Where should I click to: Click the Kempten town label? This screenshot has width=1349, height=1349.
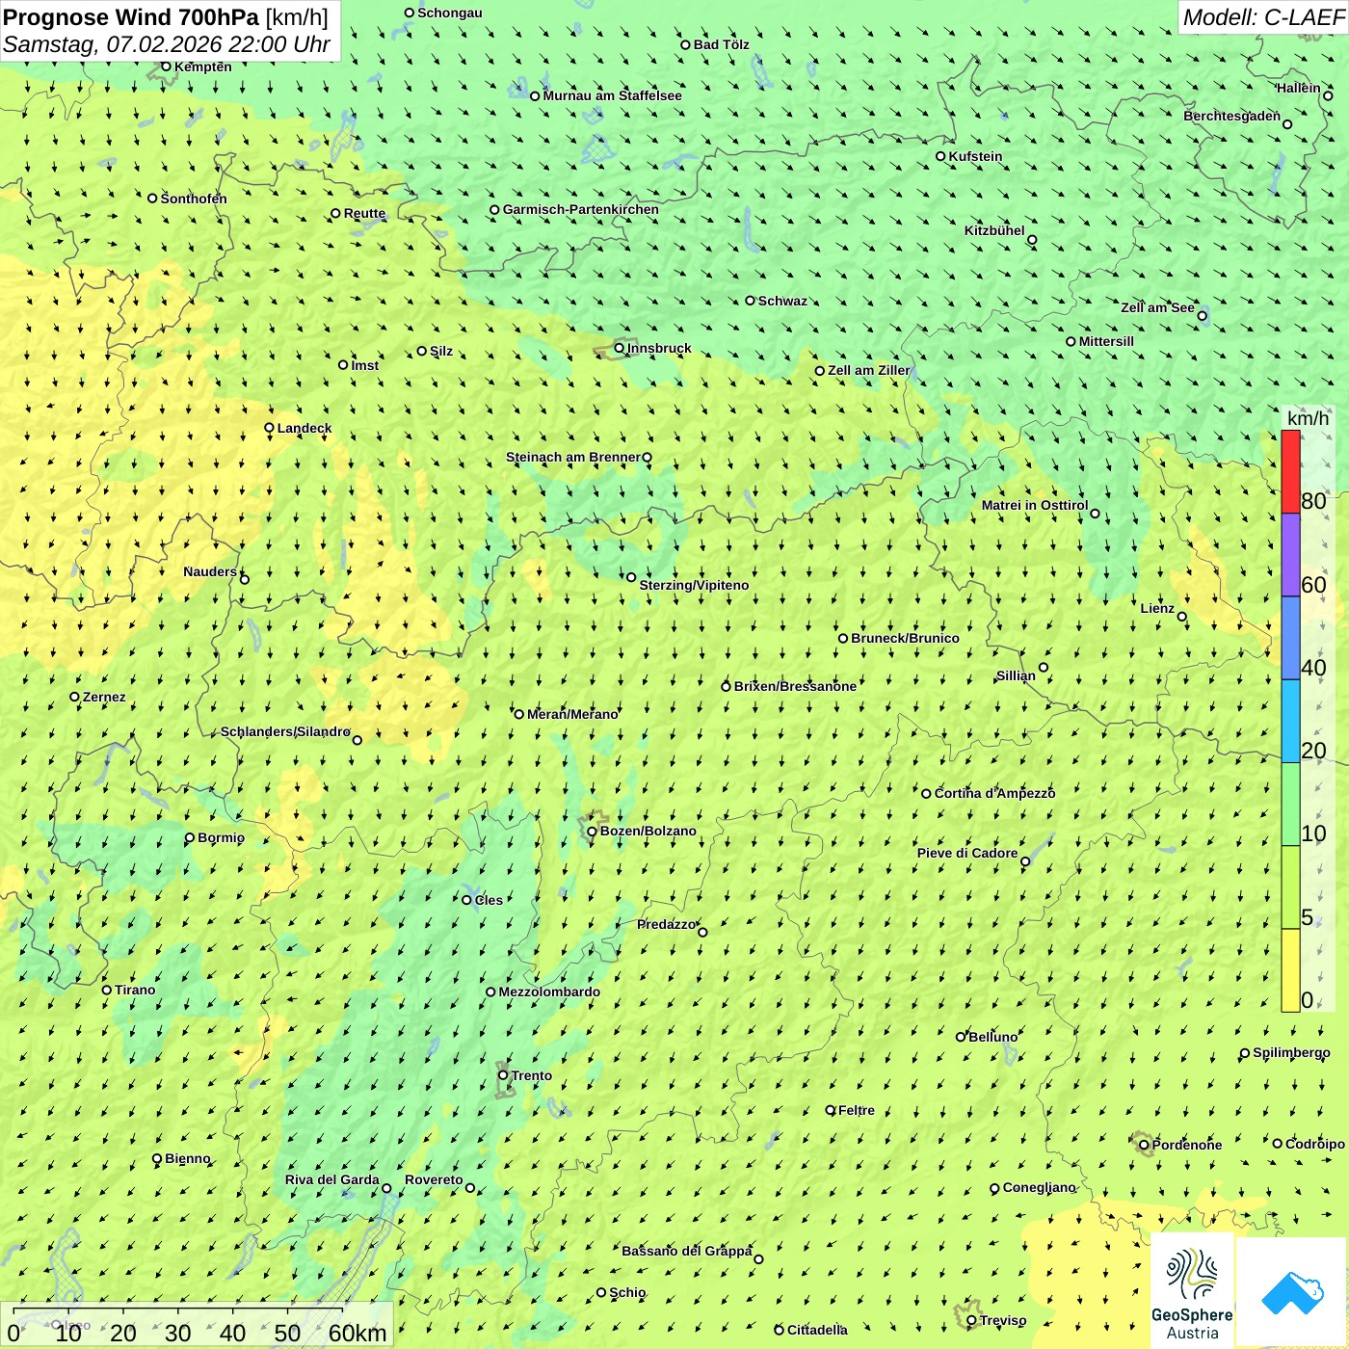tap(202, 66)
